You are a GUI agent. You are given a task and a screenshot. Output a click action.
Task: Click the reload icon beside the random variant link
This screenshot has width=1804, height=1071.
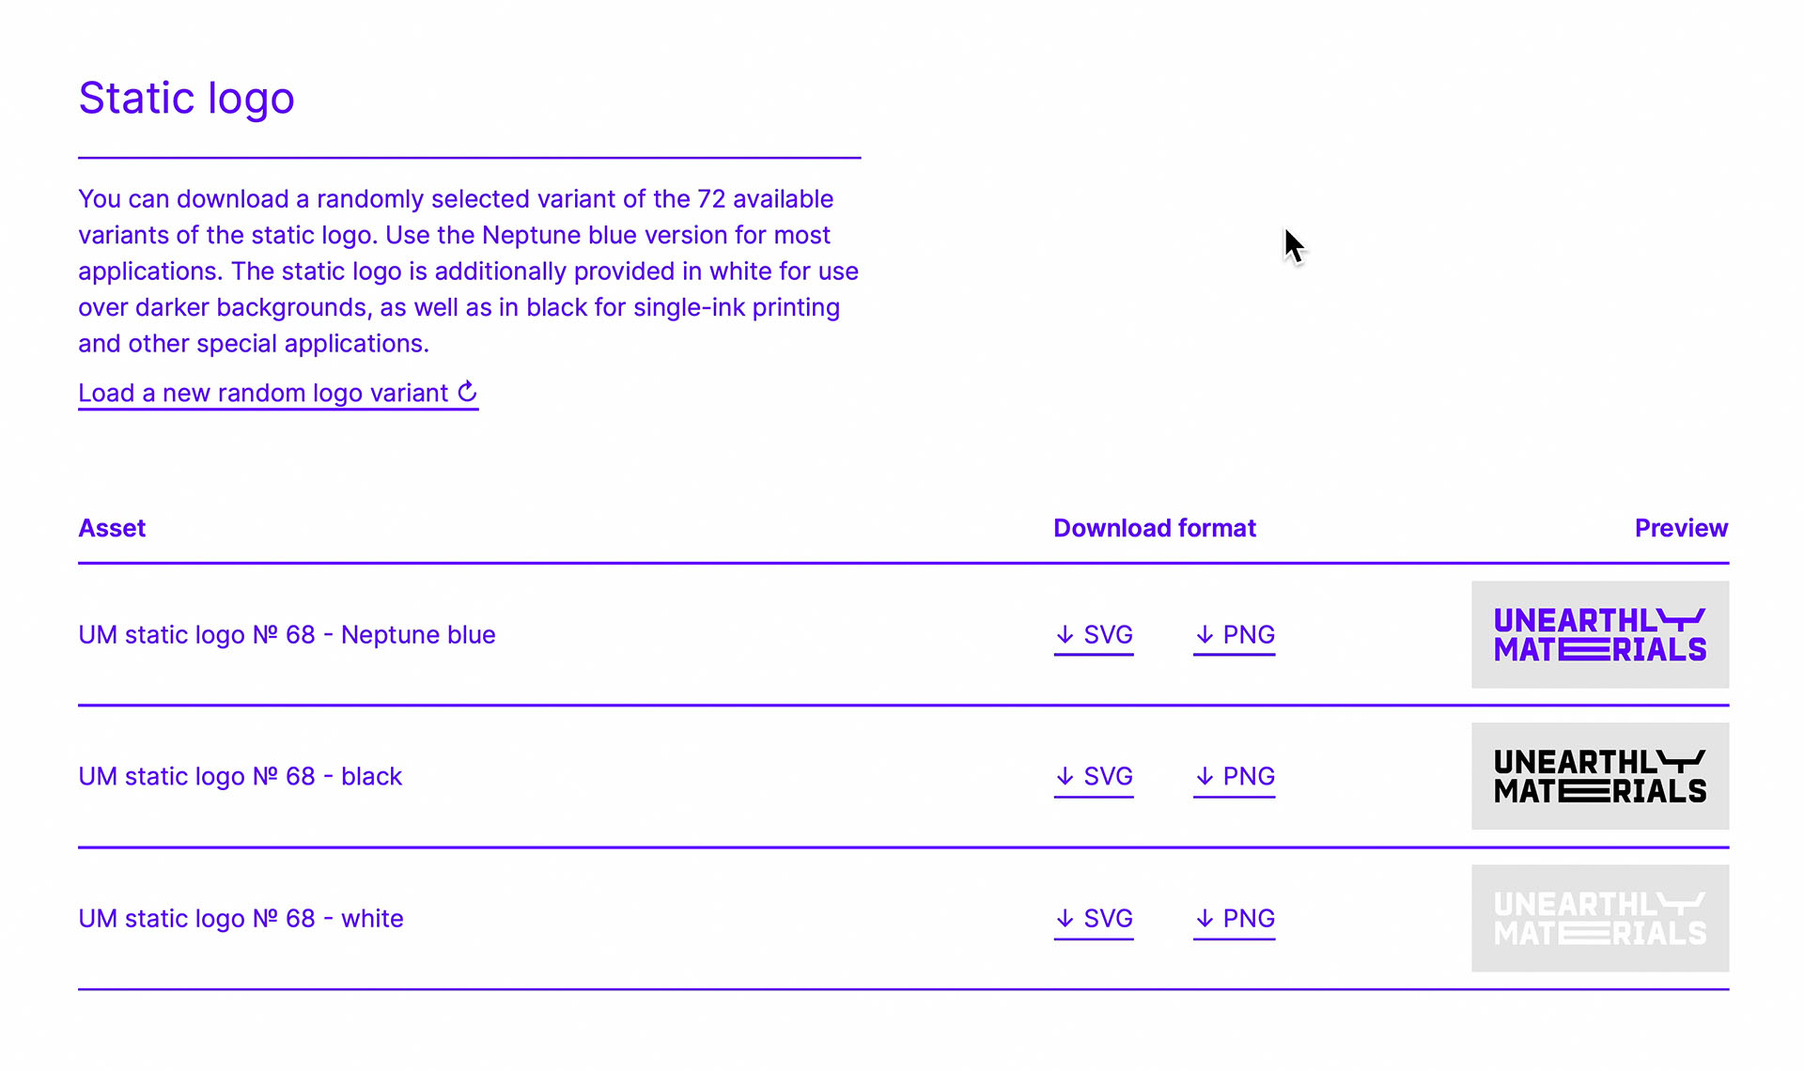467,391
